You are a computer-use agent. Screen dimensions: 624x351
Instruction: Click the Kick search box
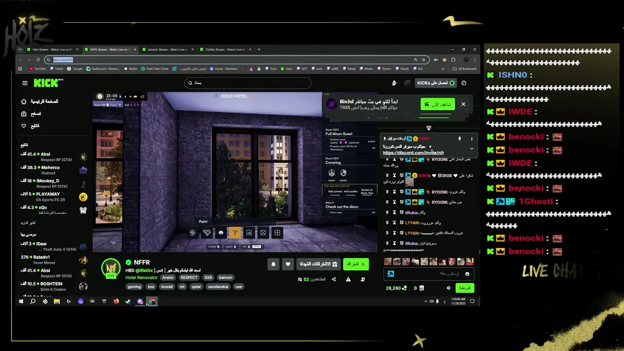coord(248,83)
